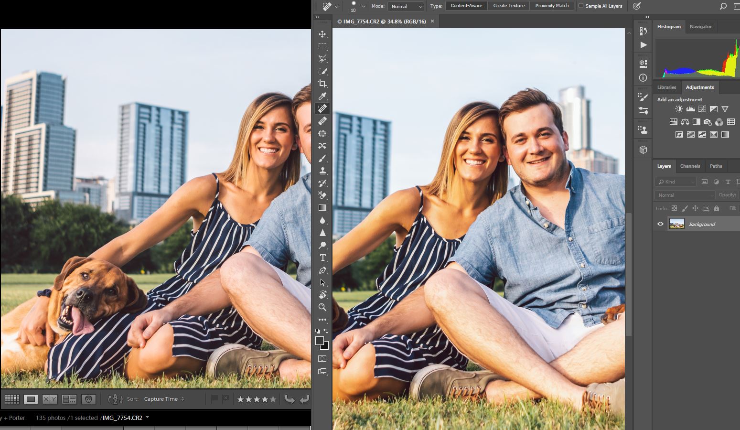The image size is (740, 430).
Task: Add a Brightness/Contrast adjustment
Action: 678,108
